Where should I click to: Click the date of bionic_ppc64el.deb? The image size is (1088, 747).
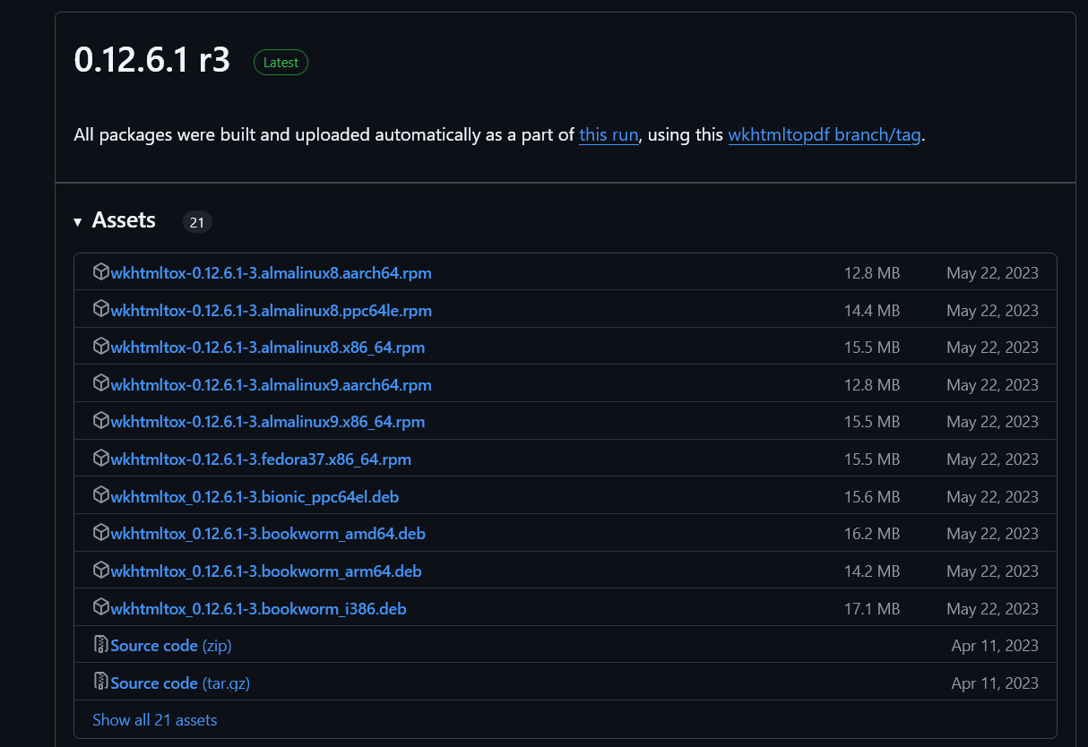993,497
